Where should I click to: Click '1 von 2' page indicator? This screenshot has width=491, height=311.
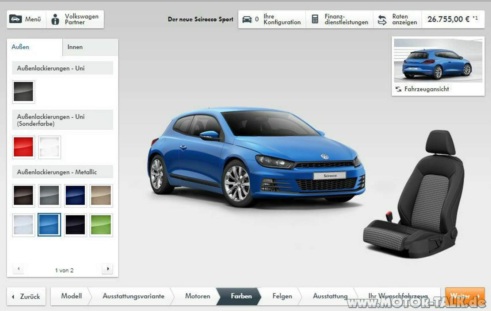pyautogui.click(x=64, y=270)
